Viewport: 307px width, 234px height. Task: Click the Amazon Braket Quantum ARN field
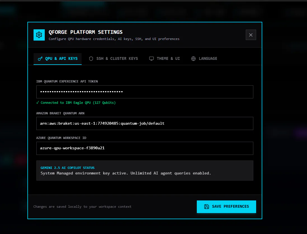145,123
